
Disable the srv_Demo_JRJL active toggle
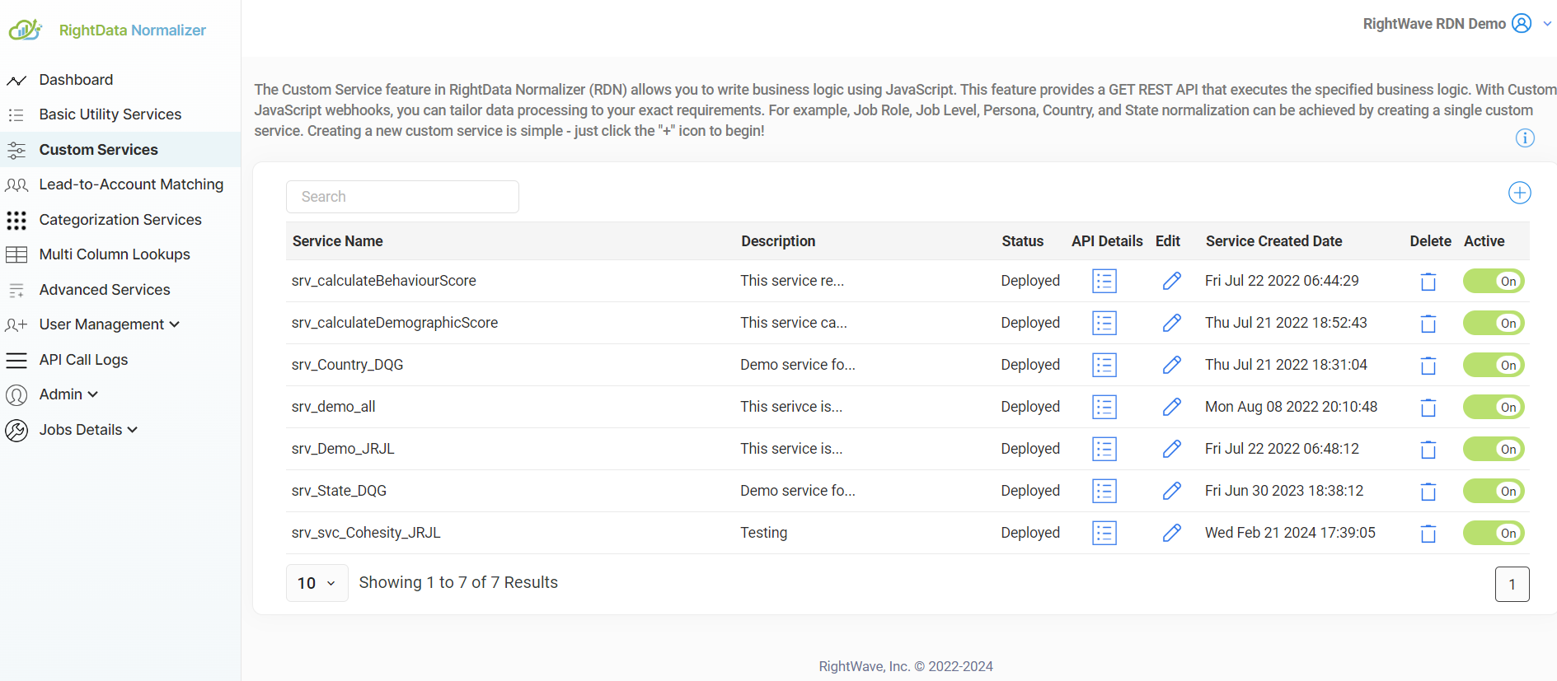(x=1493, y=450)
